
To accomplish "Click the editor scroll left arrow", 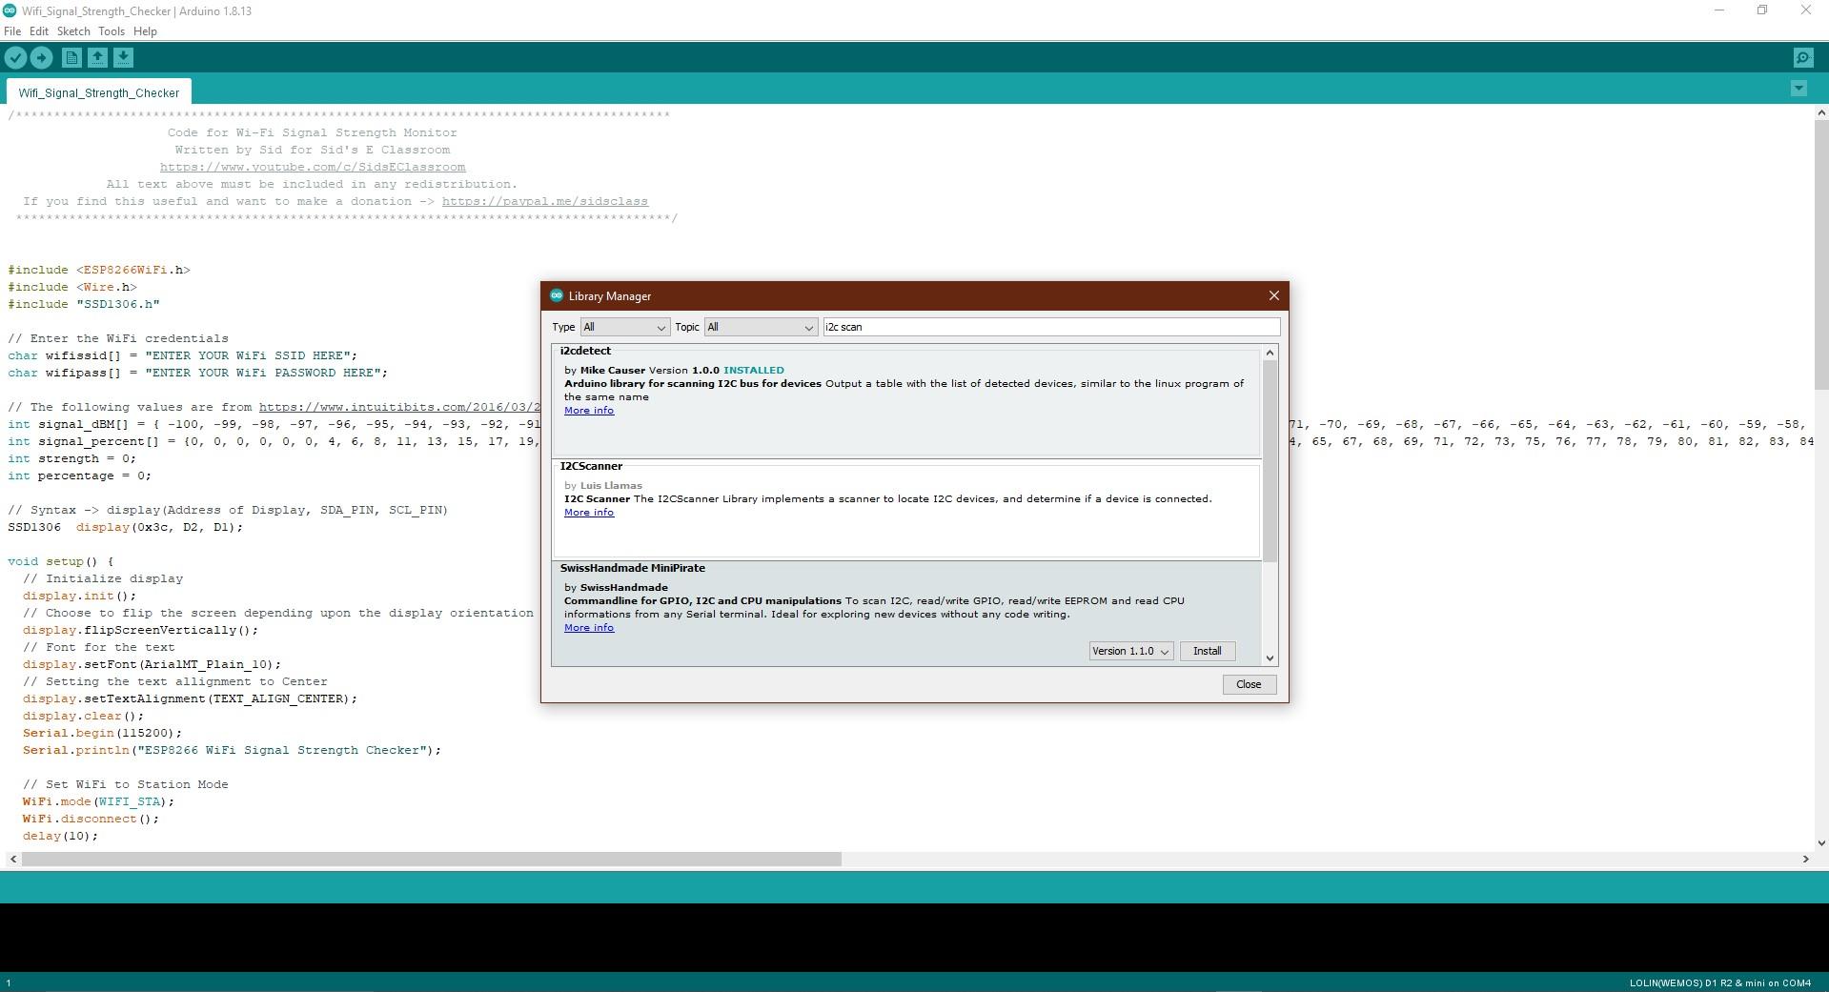I will pos(12,859).
